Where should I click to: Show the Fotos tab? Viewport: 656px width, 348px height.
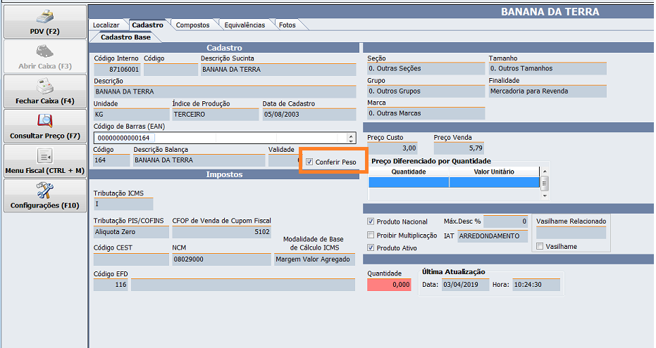tap(287, 25)
